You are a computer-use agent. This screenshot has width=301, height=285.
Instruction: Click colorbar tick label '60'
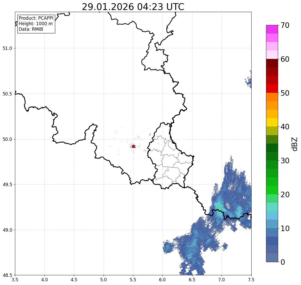tap(285, 59)
